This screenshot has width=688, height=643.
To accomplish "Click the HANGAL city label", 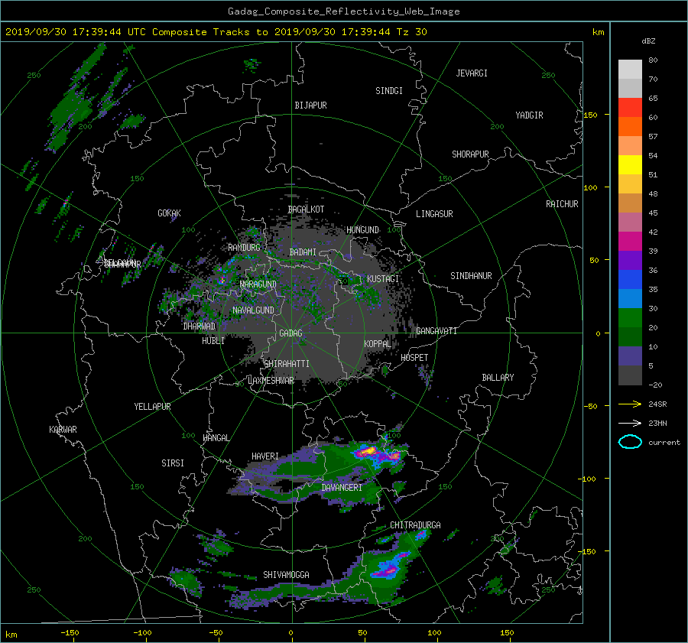I will (216, 438).
